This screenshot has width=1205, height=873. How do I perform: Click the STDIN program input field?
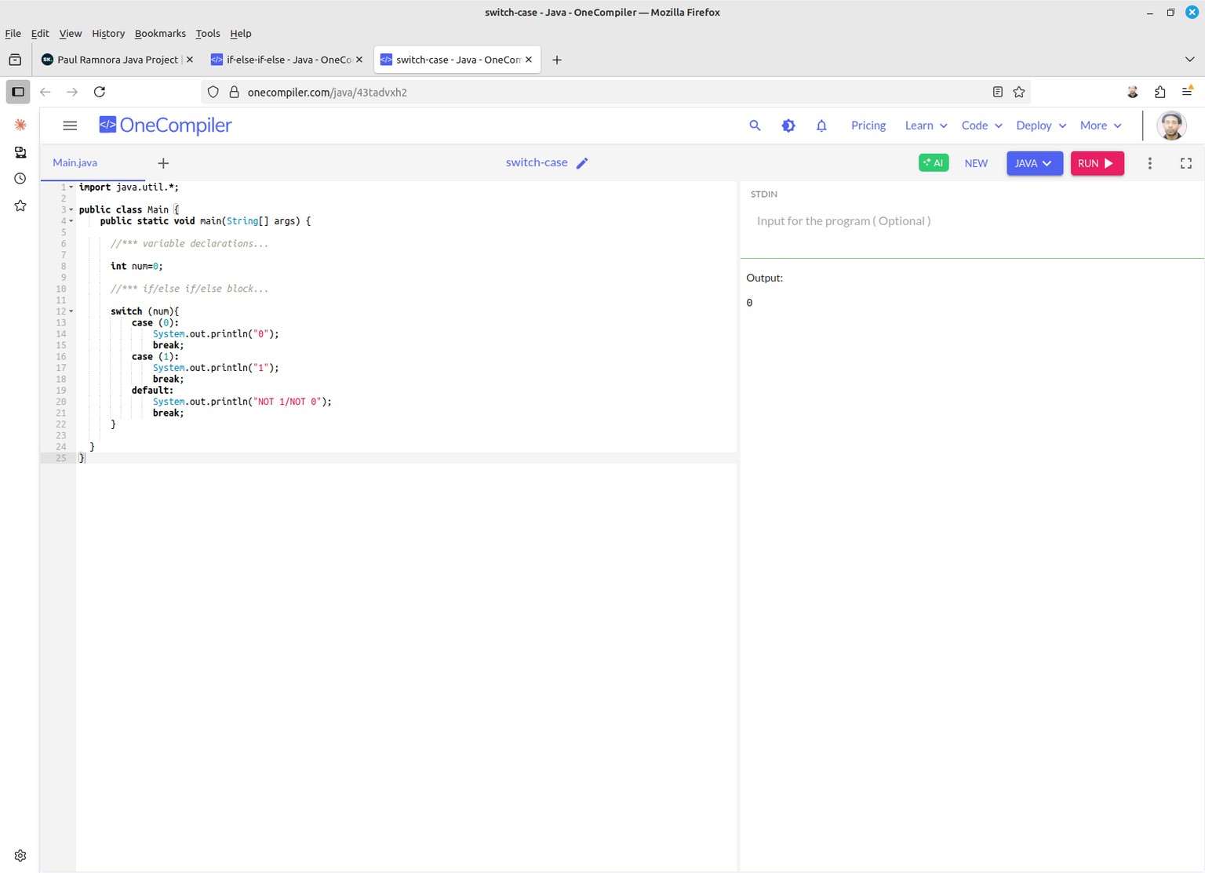(x=973, y=221)
